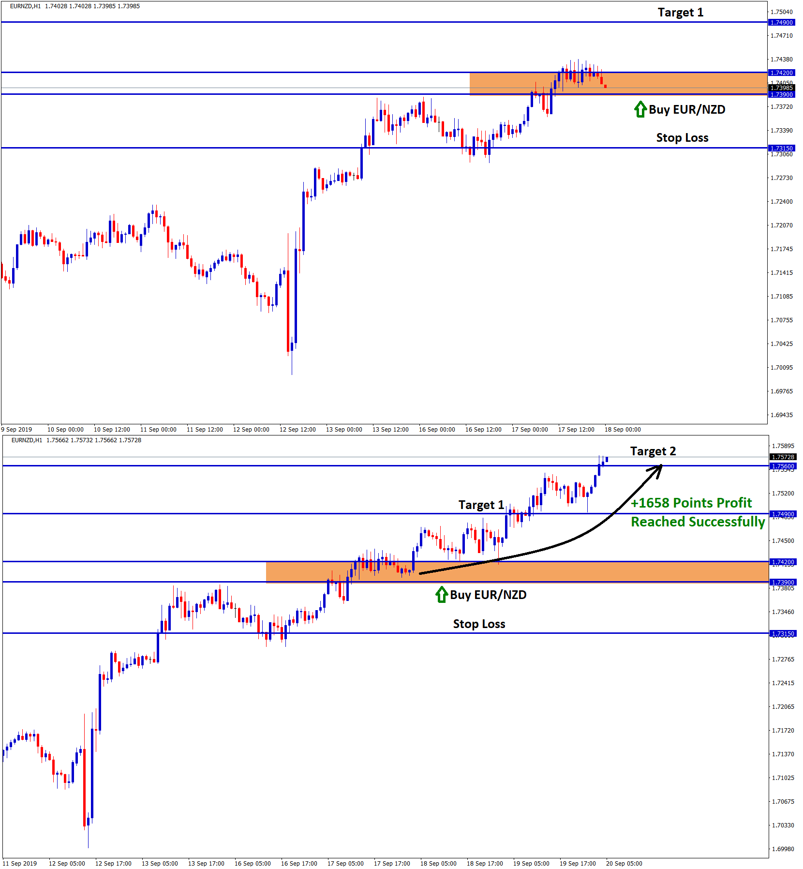Click the '16 Sep 12:00' time label

[483, 429]
